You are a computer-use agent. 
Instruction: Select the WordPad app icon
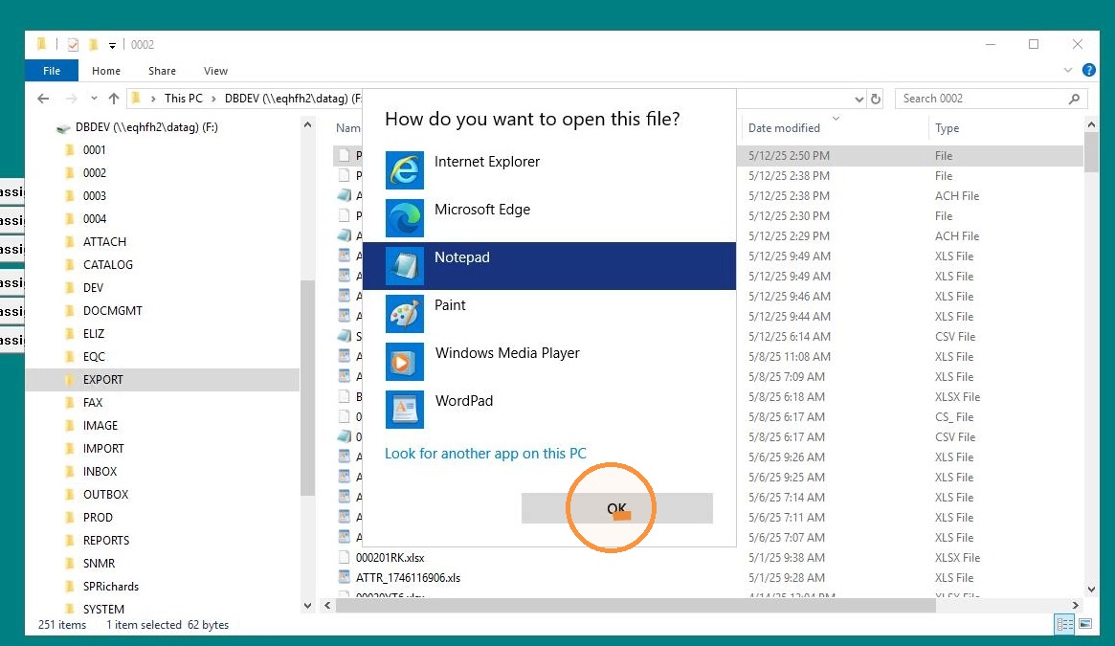tap(405, 409)
